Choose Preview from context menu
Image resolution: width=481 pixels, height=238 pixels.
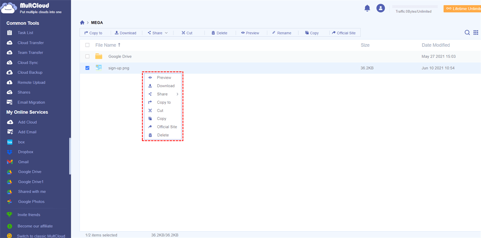click(163, 78)
